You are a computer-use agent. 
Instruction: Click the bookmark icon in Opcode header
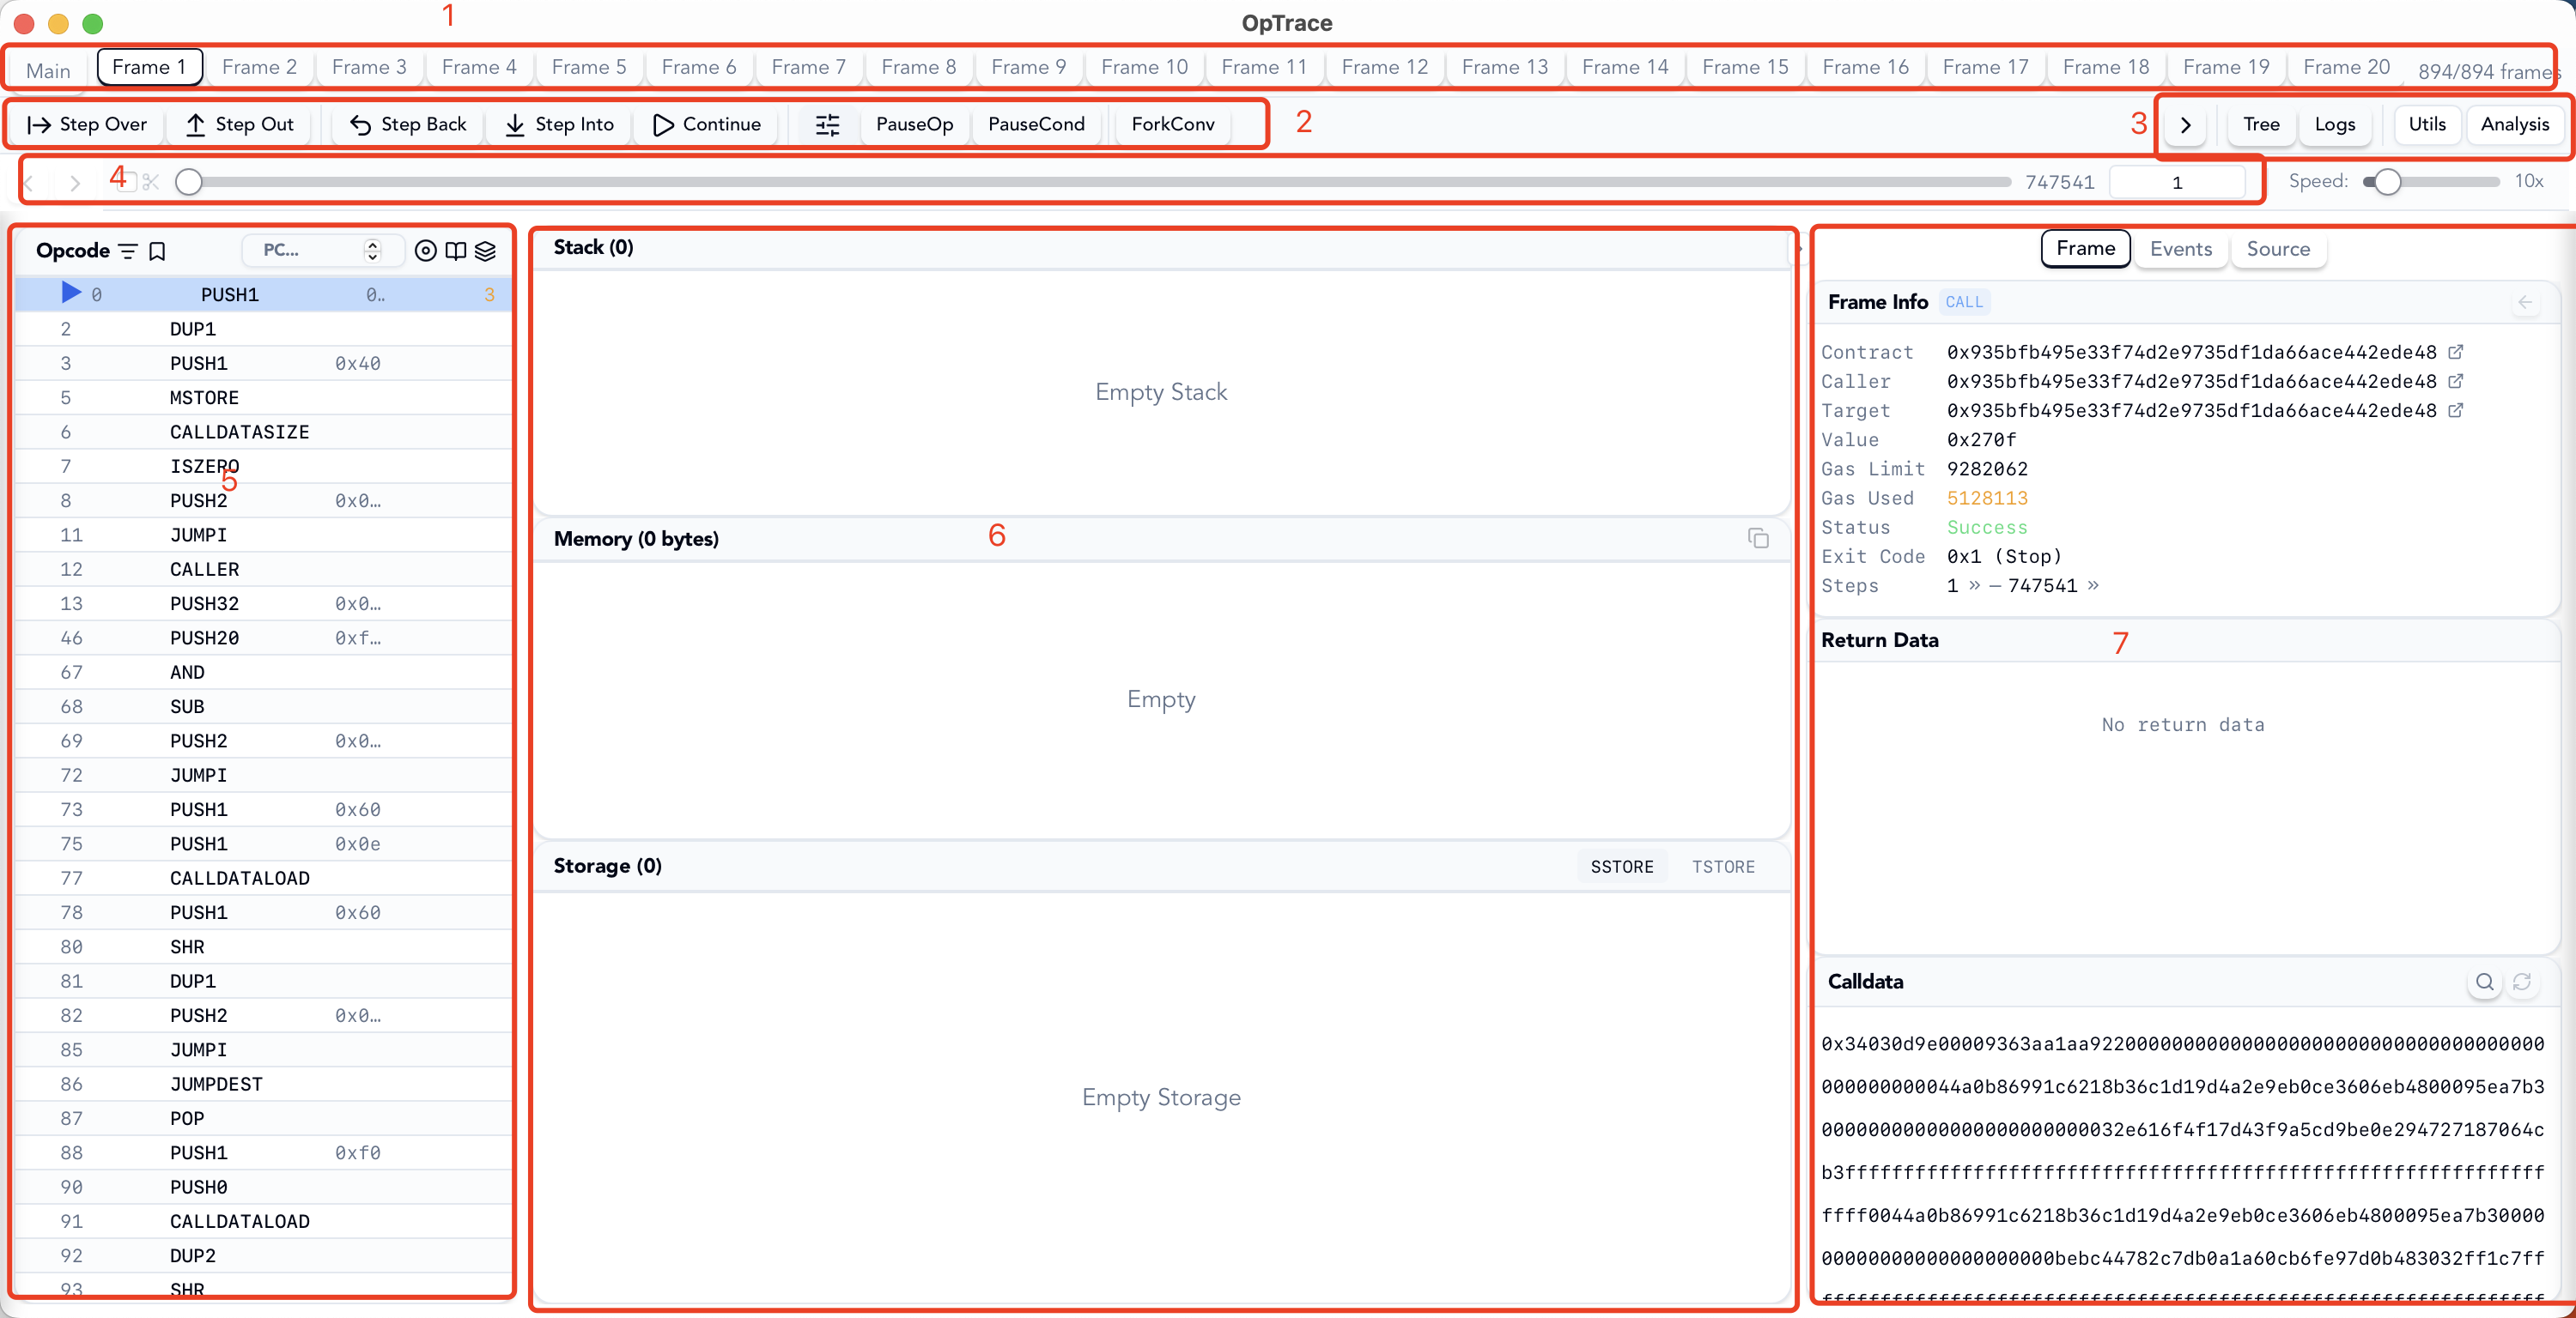[157, 251]
